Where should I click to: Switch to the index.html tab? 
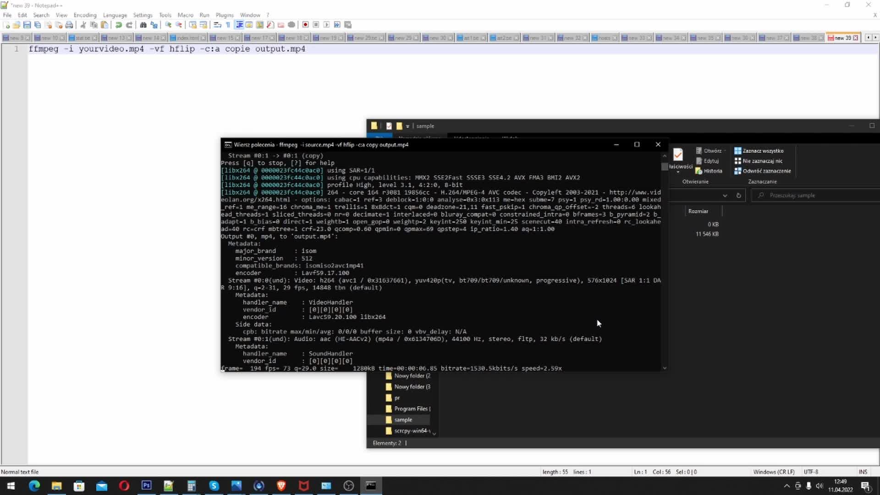[x=187, y=38]
